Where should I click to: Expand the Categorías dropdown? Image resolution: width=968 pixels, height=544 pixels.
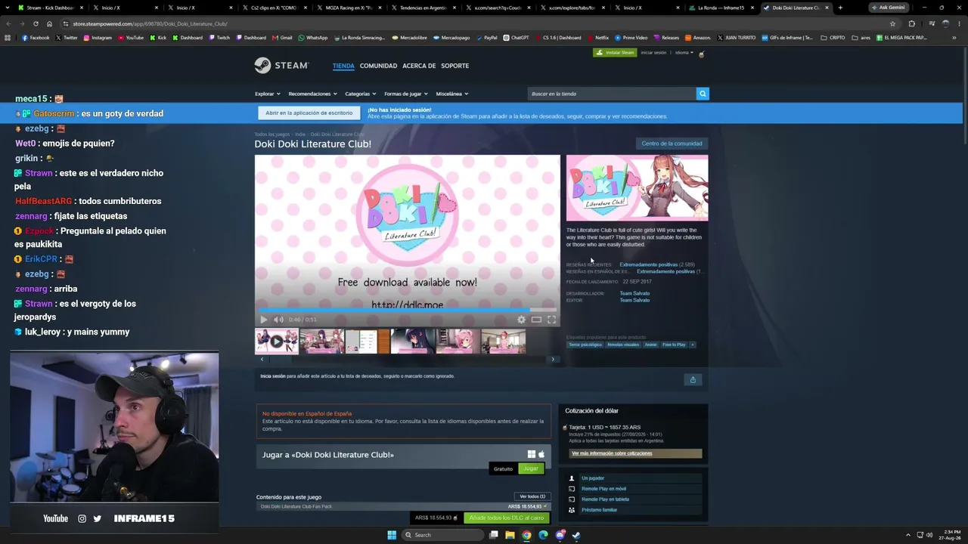tap(360, 94)
